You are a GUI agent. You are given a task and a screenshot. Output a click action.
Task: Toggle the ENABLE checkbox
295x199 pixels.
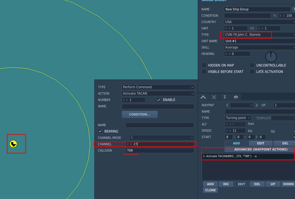pos(159,100)
